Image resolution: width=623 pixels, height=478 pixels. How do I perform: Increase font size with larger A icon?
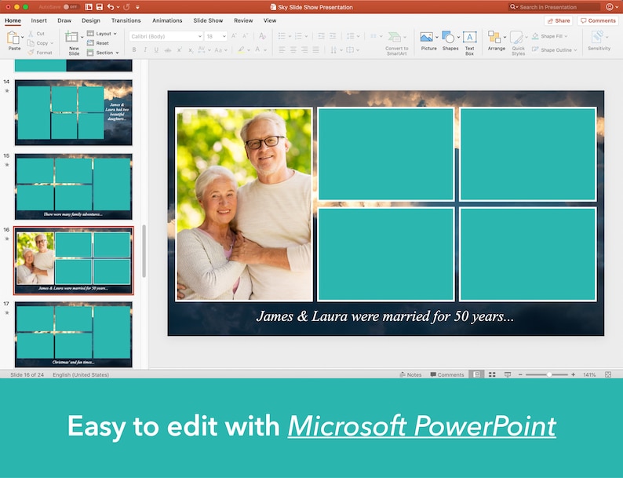tap(234, 36)
